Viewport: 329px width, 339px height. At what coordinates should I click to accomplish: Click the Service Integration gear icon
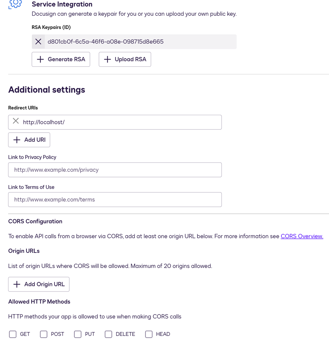[x=15, y=4]
